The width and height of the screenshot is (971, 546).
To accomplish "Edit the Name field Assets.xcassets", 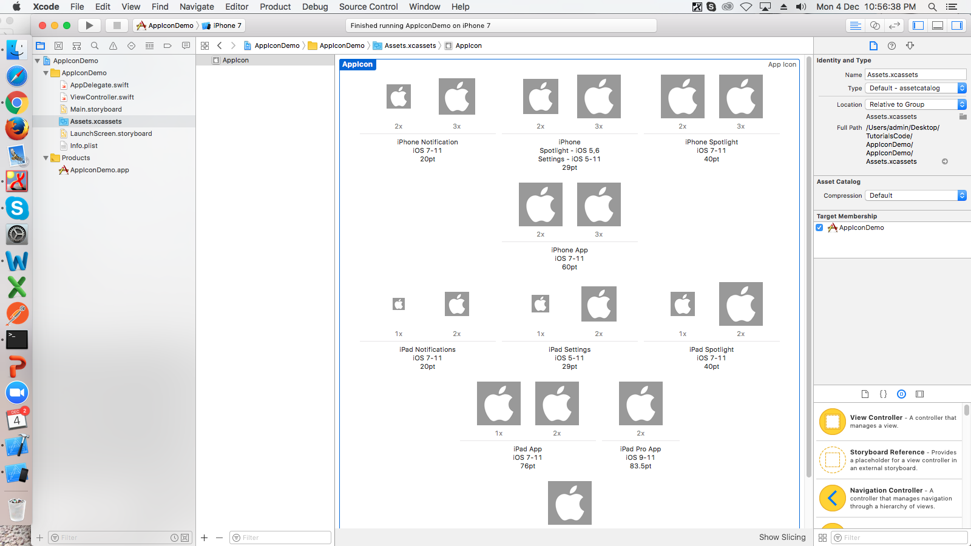I will pyautogui.click(x=916, y=75).
